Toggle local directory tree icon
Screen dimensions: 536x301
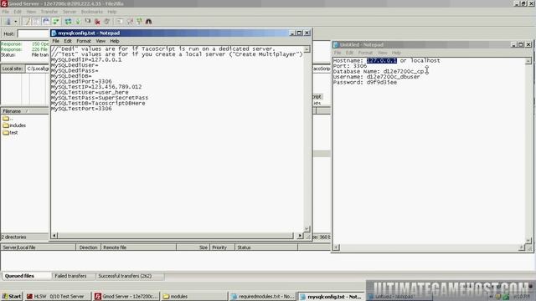37,22
